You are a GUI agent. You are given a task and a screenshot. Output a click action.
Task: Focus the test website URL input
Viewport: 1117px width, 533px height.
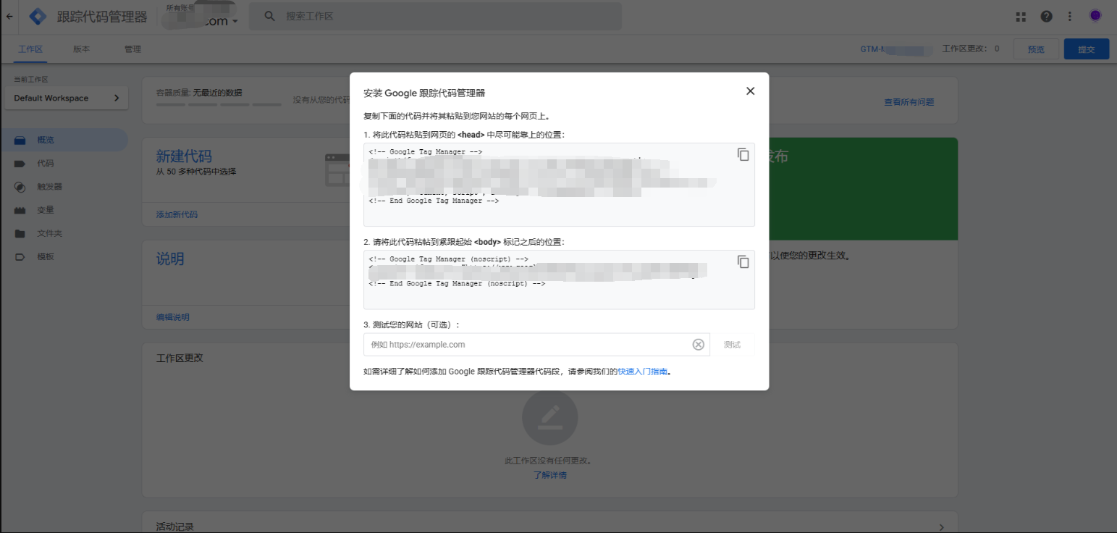(527, 345)
